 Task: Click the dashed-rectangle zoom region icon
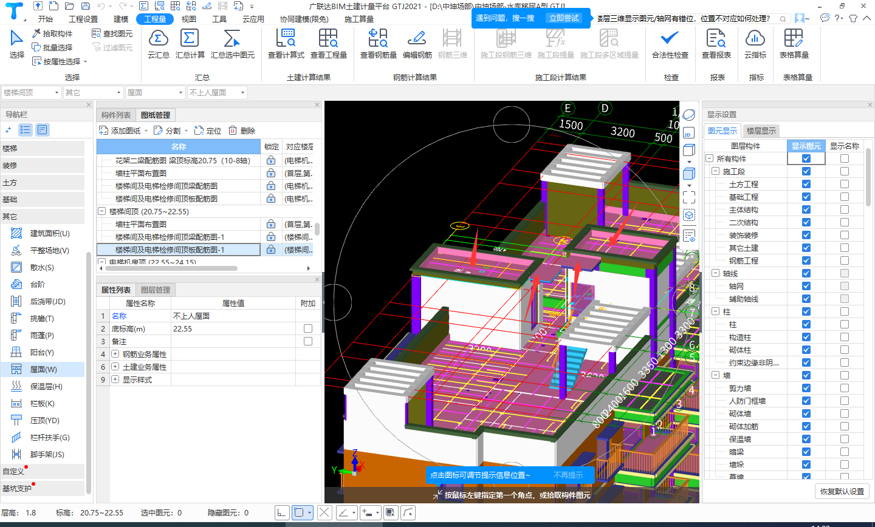coord(688,197)
